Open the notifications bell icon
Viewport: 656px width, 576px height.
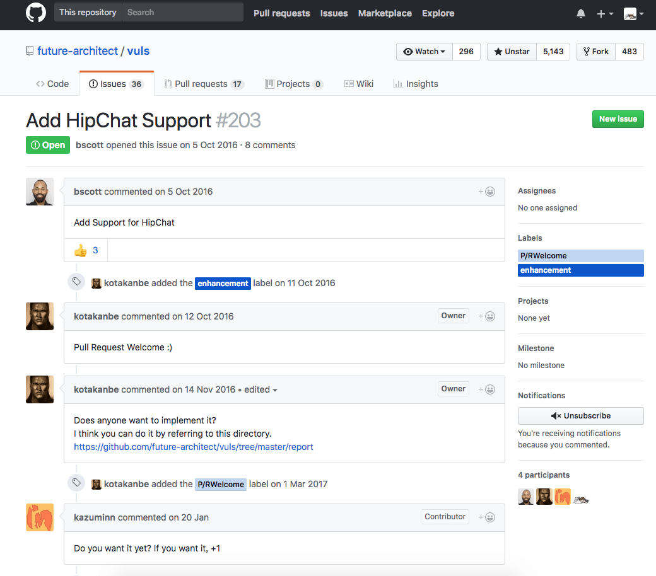[580, 14]
